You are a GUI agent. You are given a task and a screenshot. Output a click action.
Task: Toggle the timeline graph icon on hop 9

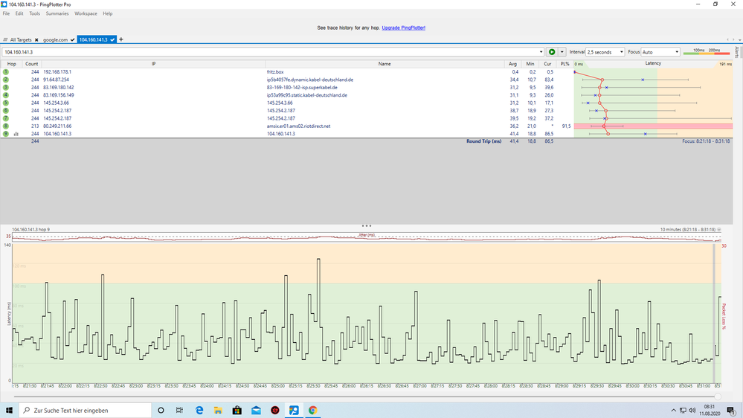[16, 134]
